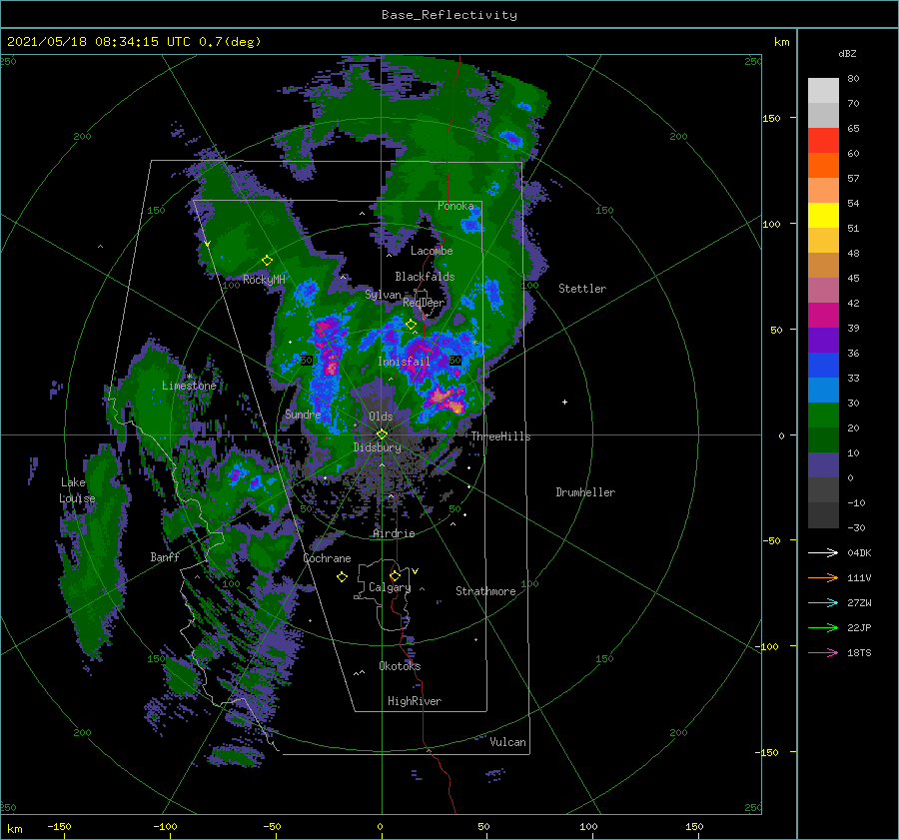The height and width of the screenshot is (840, 899).
Task: Click the Sundre town label
Action: click(303, 414)
